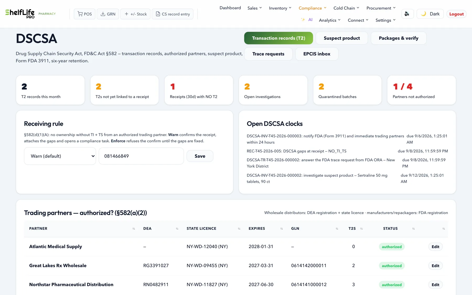Expand the Sales menu
This screenshot has width=472, height=295.
(255, 8)
